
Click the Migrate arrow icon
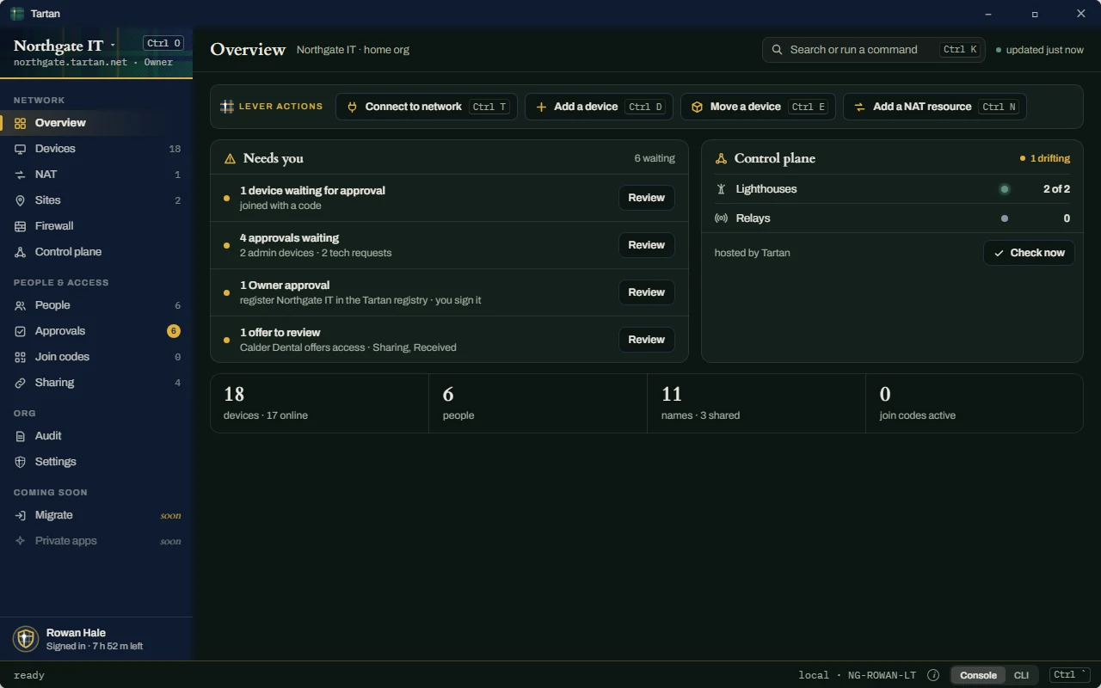coord(20,515)
